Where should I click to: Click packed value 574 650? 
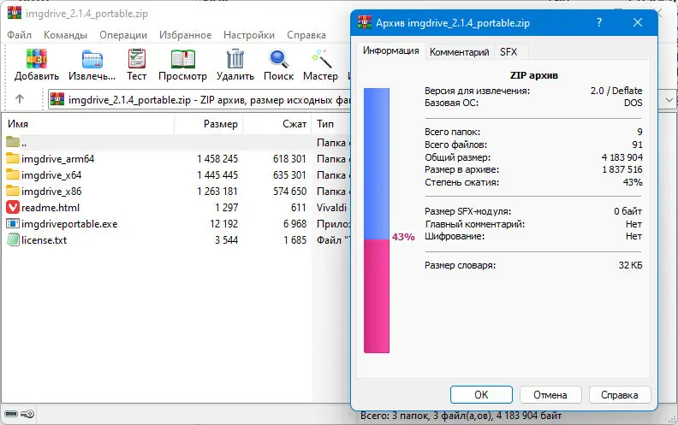289,192
